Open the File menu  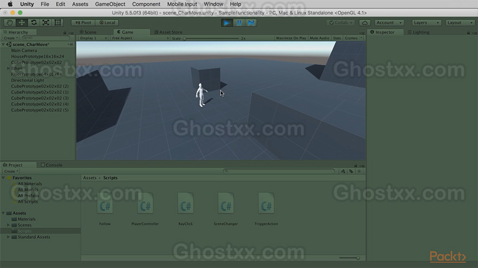tap(45, 4)
